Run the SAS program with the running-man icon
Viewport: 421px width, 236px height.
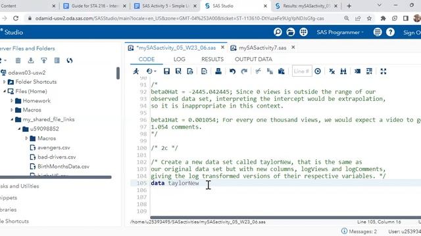click(136, 71)
